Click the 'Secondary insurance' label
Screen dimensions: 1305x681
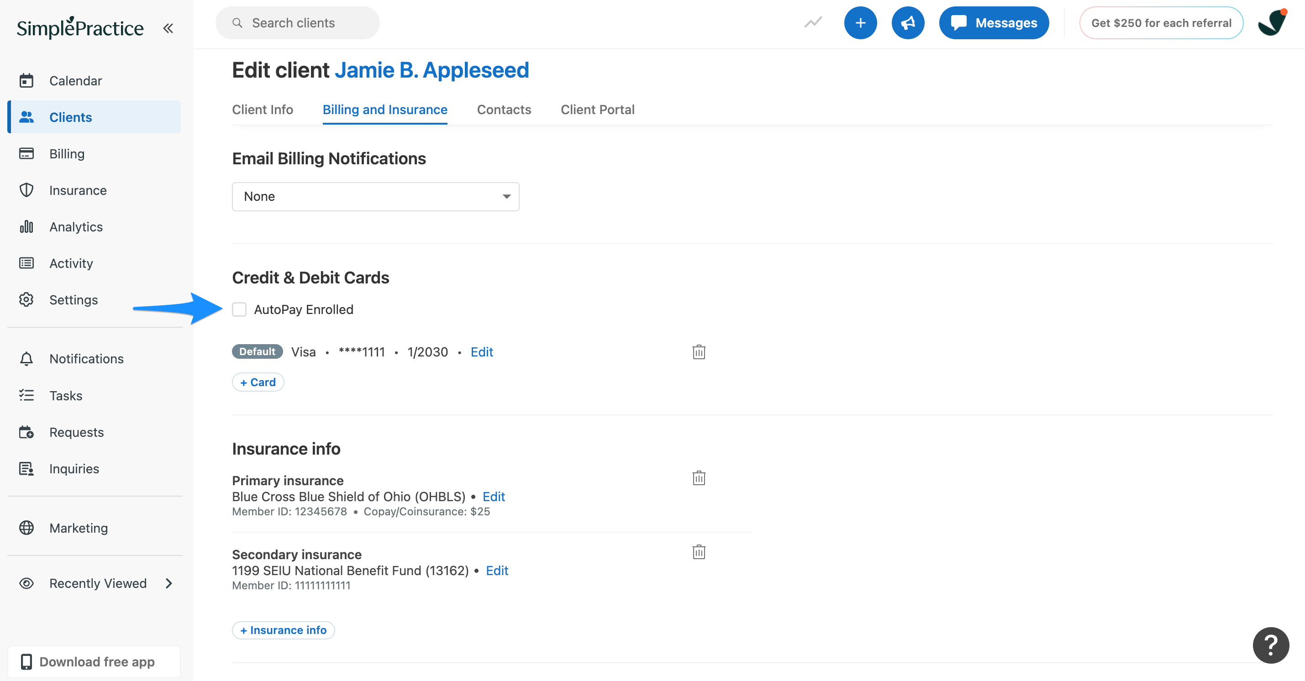[297, 555]
